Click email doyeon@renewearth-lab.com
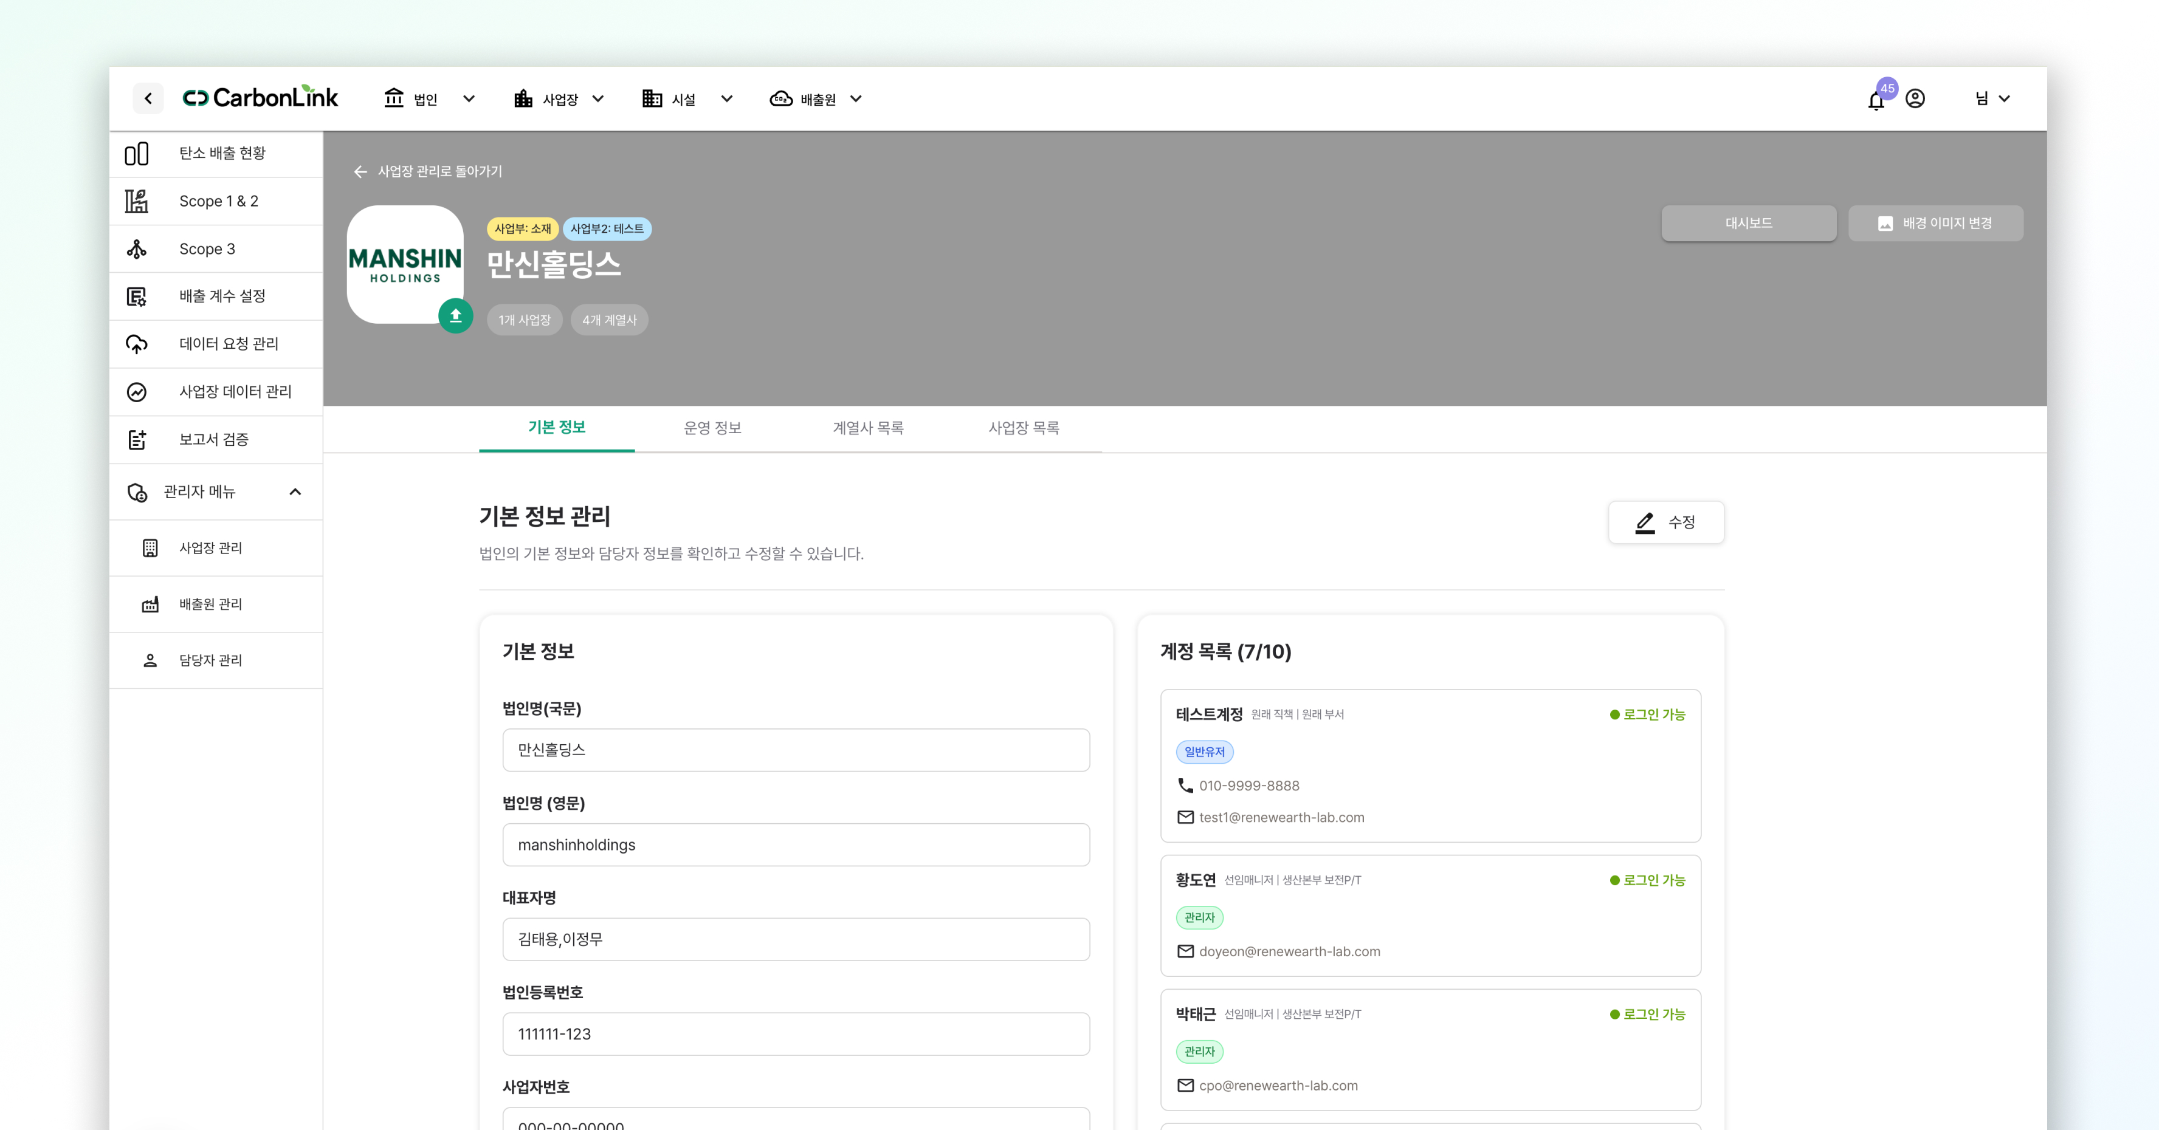Viewport: 2159px width, 1130px height. point(1289,951)
